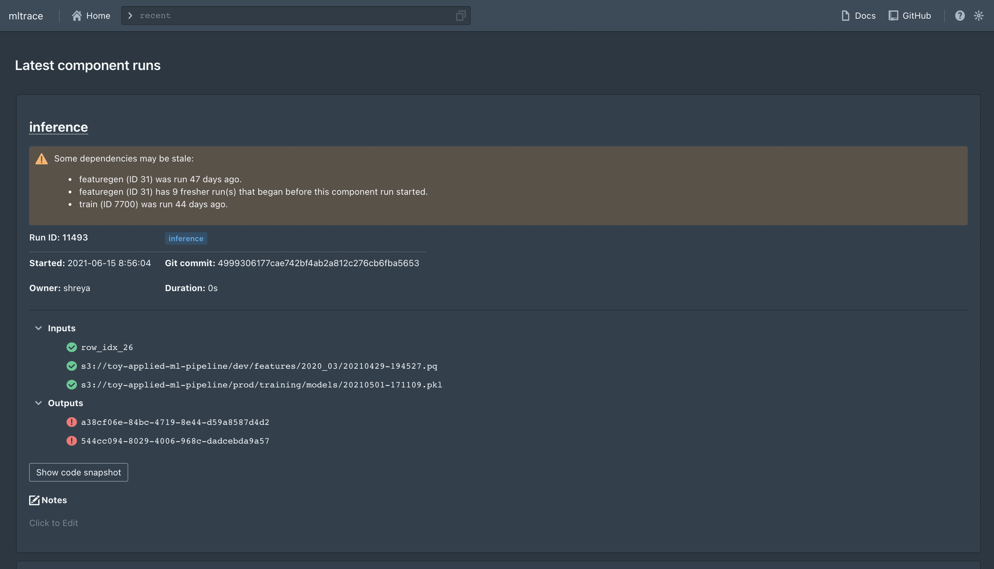Collapse the Inputs section chevron
This screenshot has width=994, height=569.
click(38, 328)
